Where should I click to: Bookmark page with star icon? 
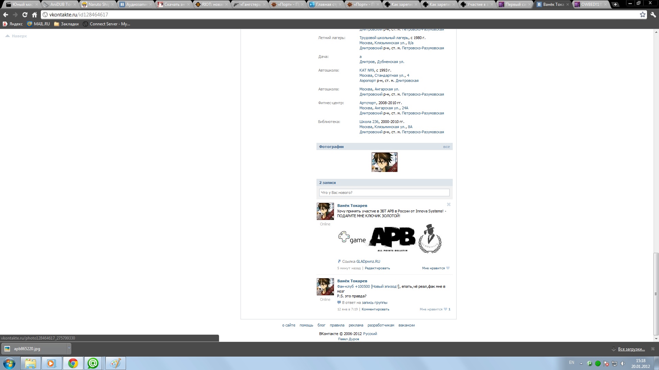coord(643,14)
